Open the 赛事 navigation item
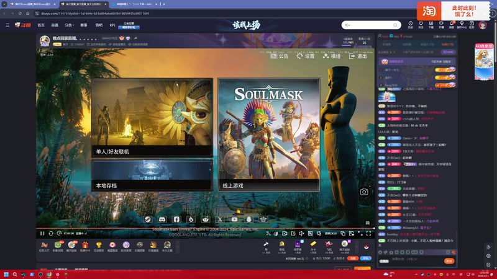The height and width of the screenshot is (279, 497). coord(84,25)
